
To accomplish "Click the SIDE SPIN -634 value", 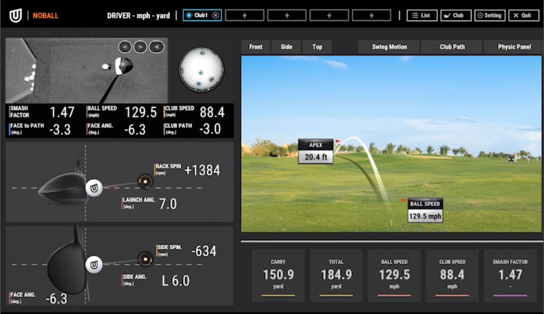I will coord(204,251).
